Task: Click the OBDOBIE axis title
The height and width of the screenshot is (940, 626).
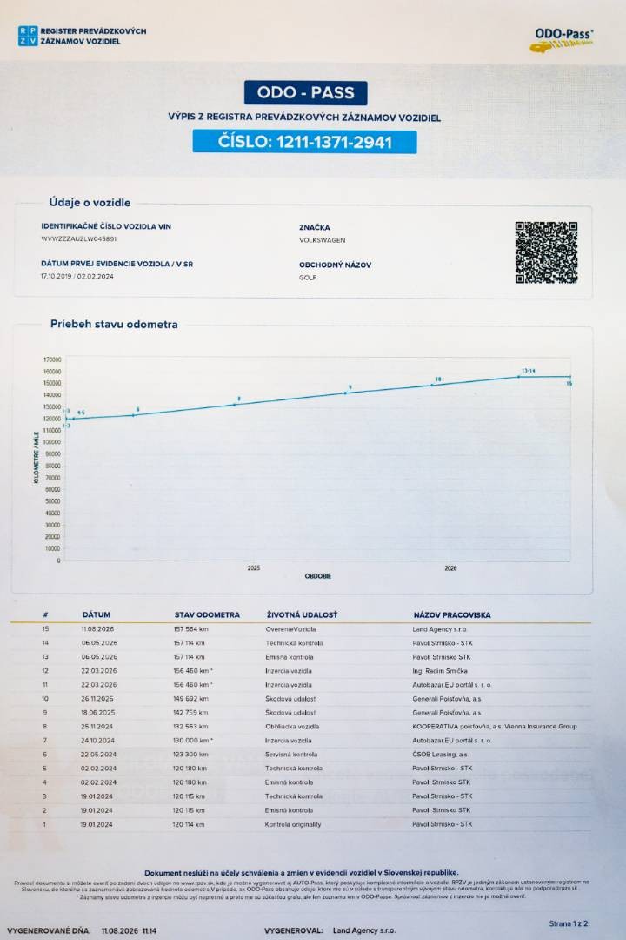Action: pos(318,576)
